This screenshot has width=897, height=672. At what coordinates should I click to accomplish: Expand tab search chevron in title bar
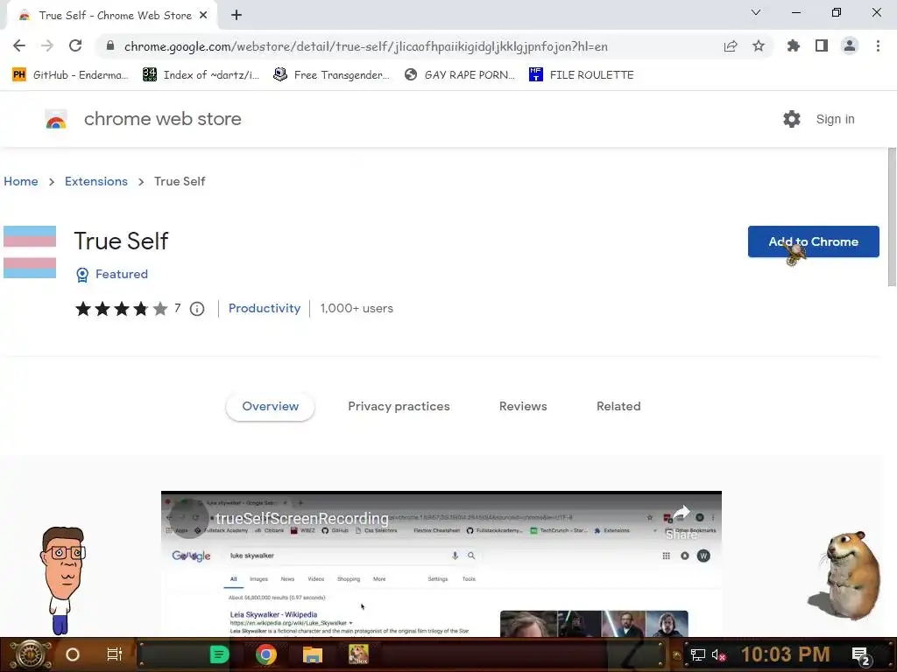pos(756,12)
